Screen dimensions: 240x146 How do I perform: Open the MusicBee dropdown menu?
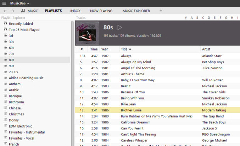pos(20,3)
